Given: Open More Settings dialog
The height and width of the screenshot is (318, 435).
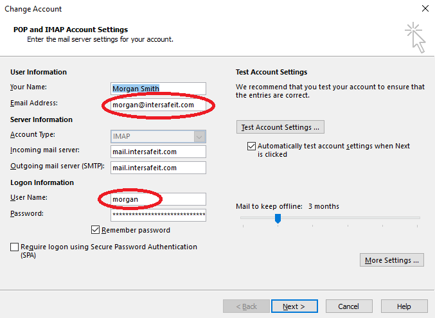Looking at the screenshot, I should coord(392,260).
